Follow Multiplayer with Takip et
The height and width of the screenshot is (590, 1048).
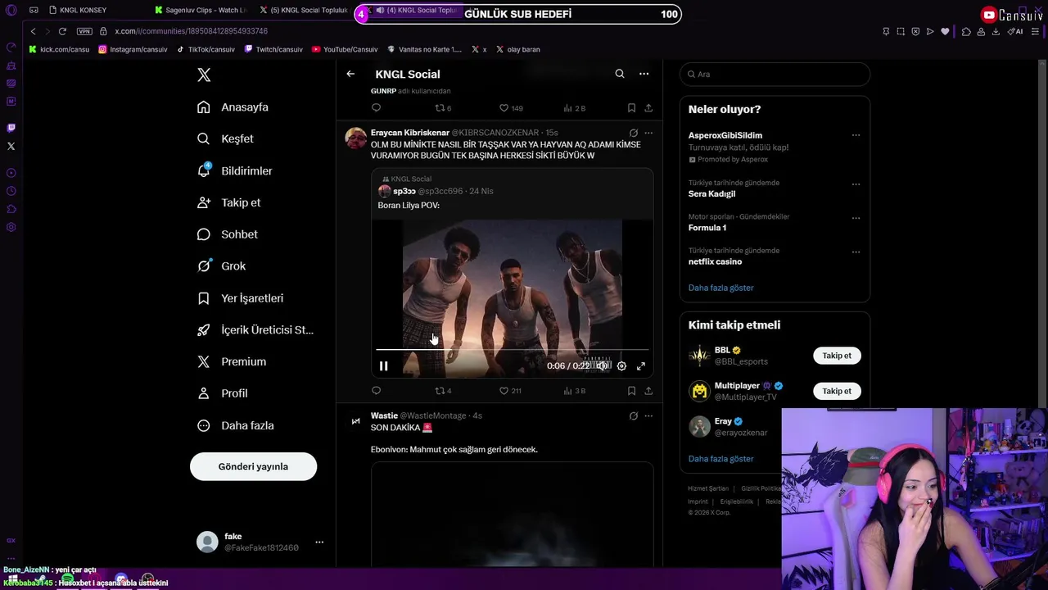837,391
